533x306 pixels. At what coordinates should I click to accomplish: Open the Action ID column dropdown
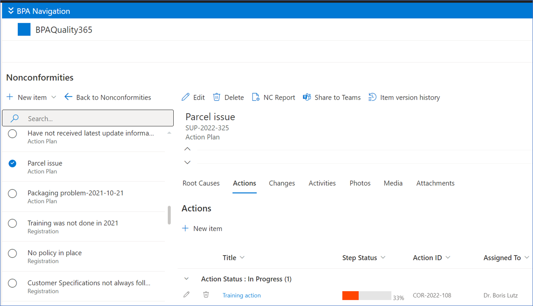point(448,258)
